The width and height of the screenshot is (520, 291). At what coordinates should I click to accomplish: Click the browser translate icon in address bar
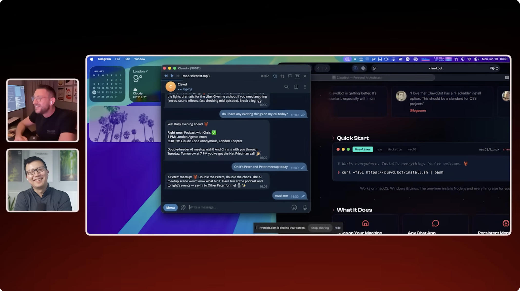click(x=492, y=68)
